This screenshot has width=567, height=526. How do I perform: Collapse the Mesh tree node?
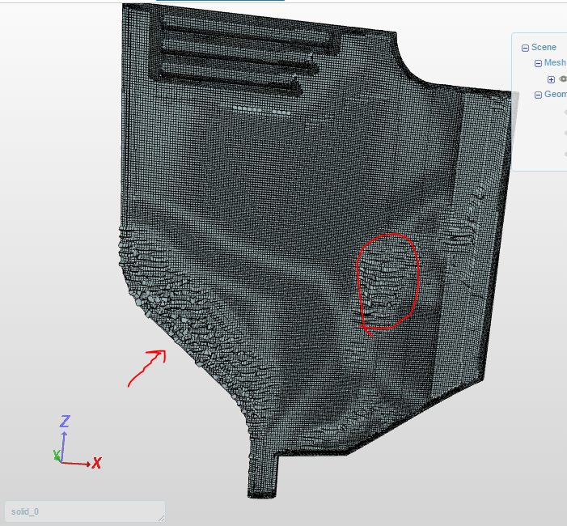point(538,63)
